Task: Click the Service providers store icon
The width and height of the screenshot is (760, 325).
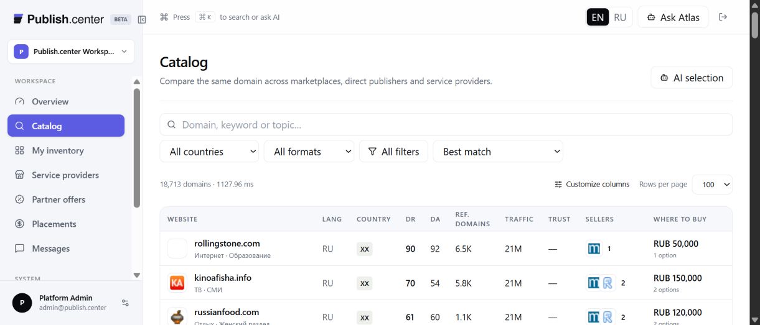Action: (20, 175)
